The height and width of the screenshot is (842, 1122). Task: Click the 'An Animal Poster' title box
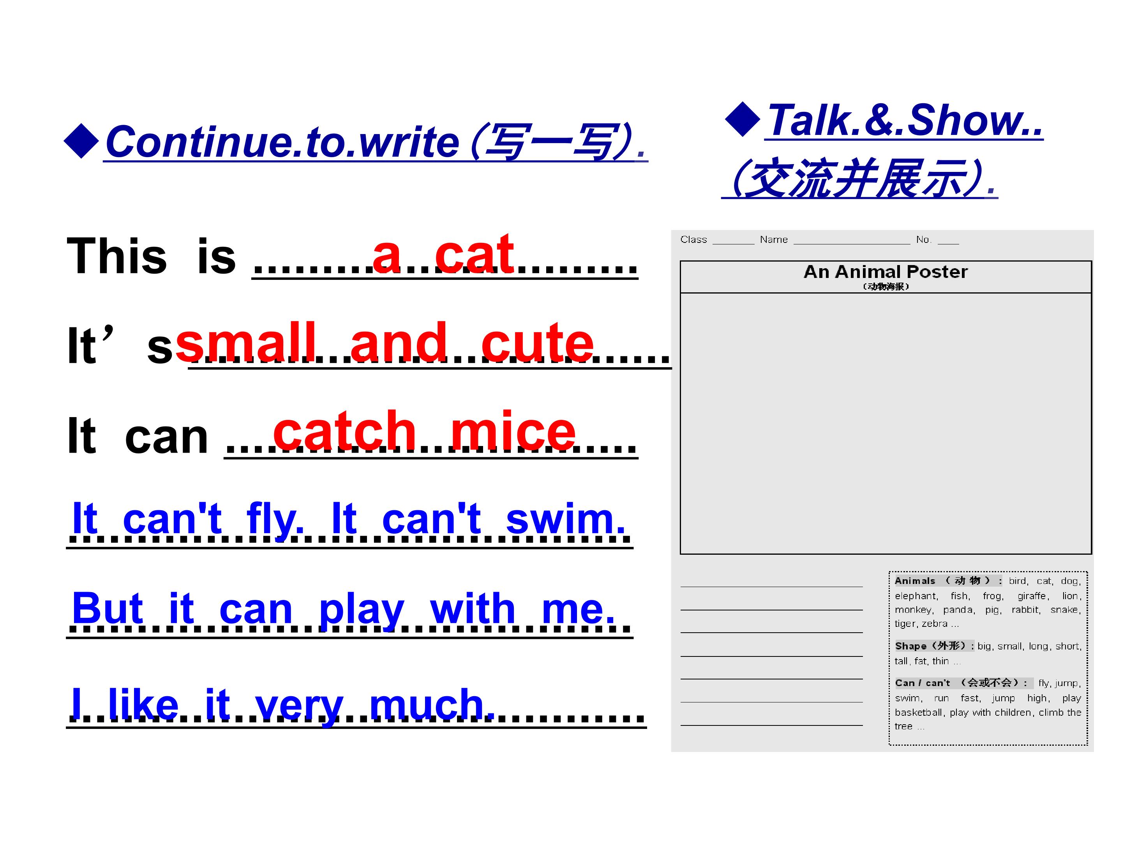886,277
